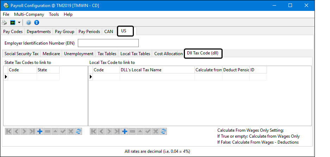Open the dropdown arrow beside the monitor icon
The width and height of the screenshot is (330, 157).
click(19, 22)
